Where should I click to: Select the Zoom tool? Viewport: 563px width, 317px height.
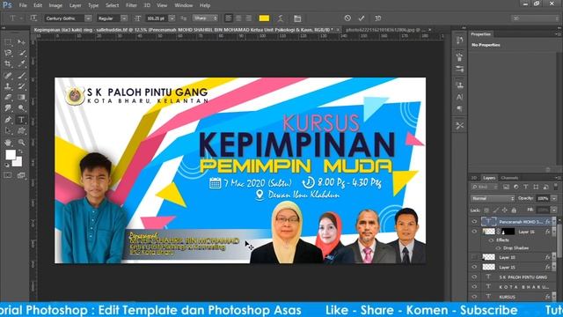(x=21, y=143)
